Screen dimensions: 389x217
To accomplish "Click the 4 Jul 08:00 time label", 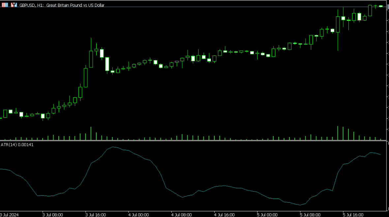I will click(x=181, y=215).
